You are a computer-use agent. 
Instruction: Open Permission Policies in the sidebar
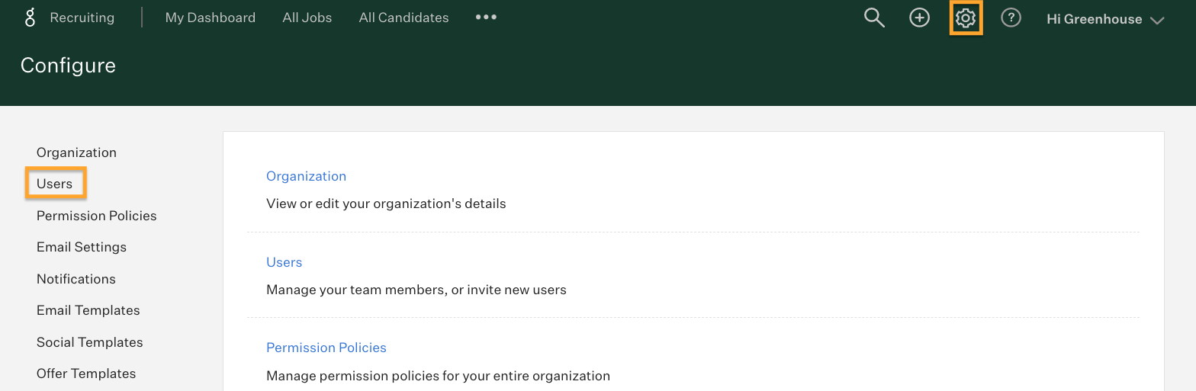(x=97, y=216)
